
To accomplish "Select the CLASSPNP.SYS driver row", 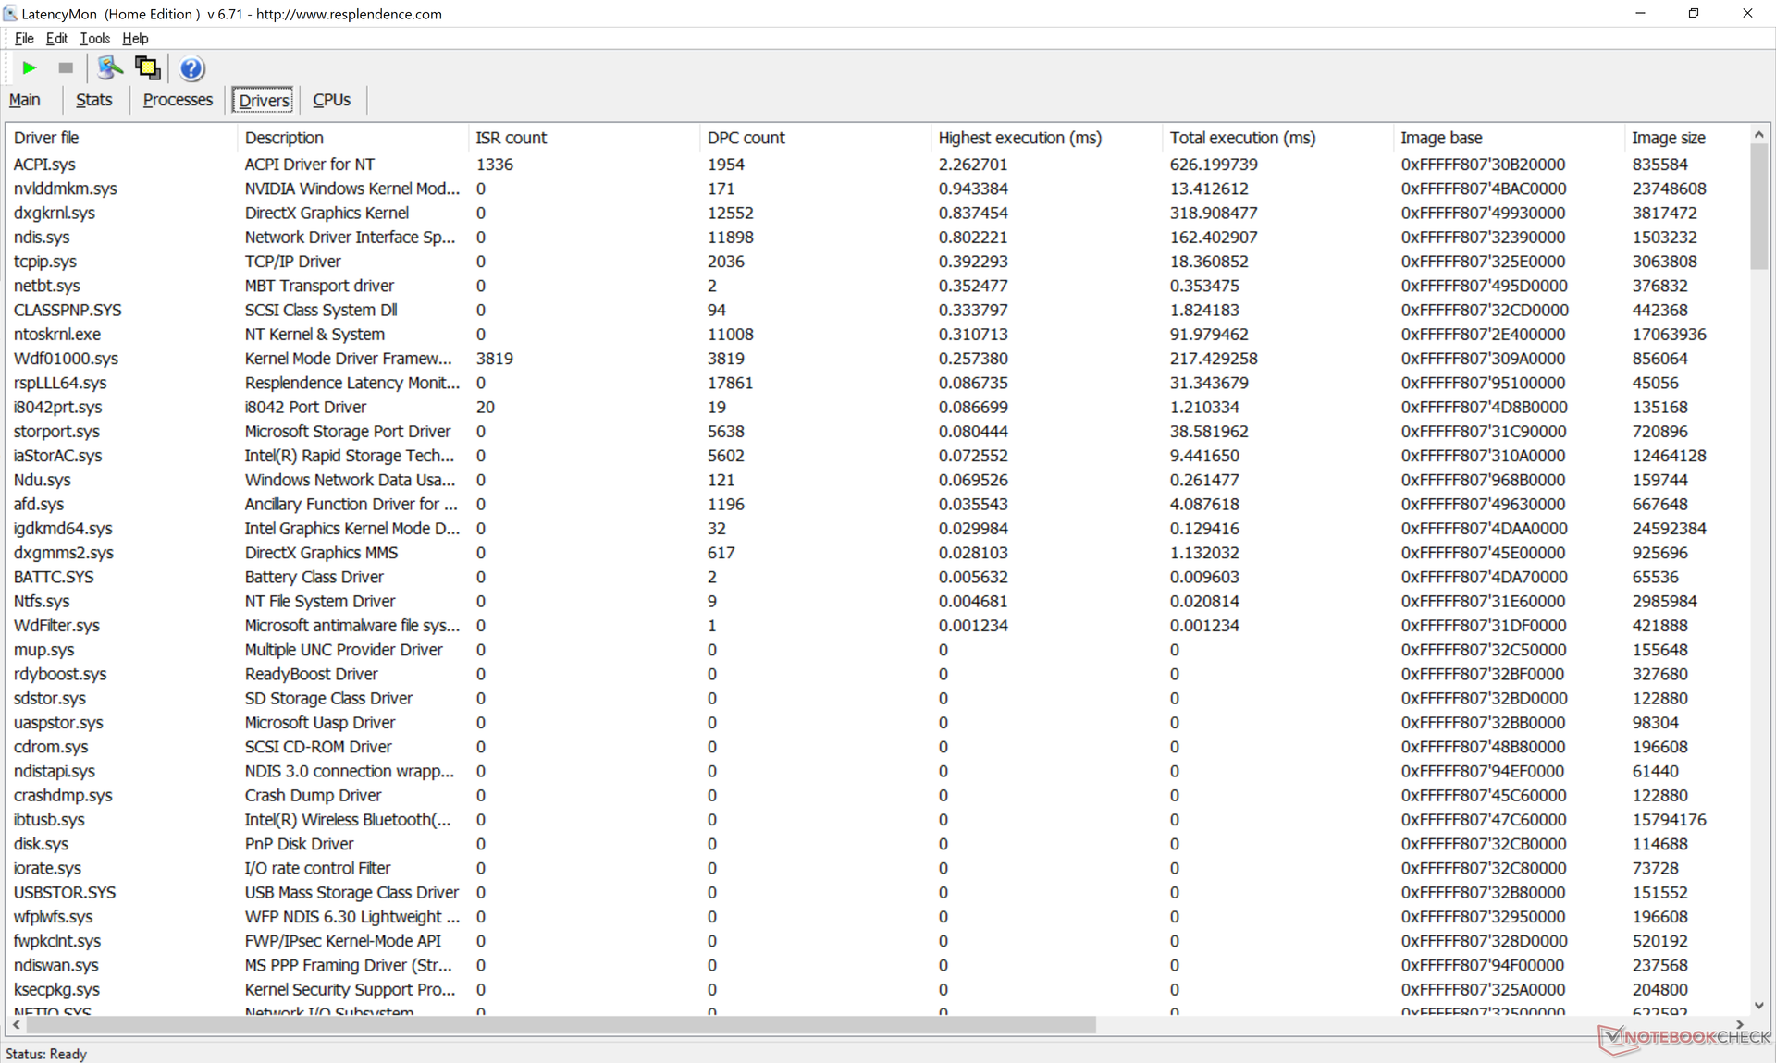I will pyautogui.click(x=877, y=310).
